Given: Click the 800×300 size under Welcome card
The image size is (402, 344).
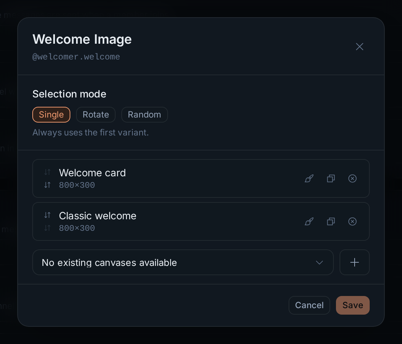Looking at the screenshot, I should (x=77, y=185).
